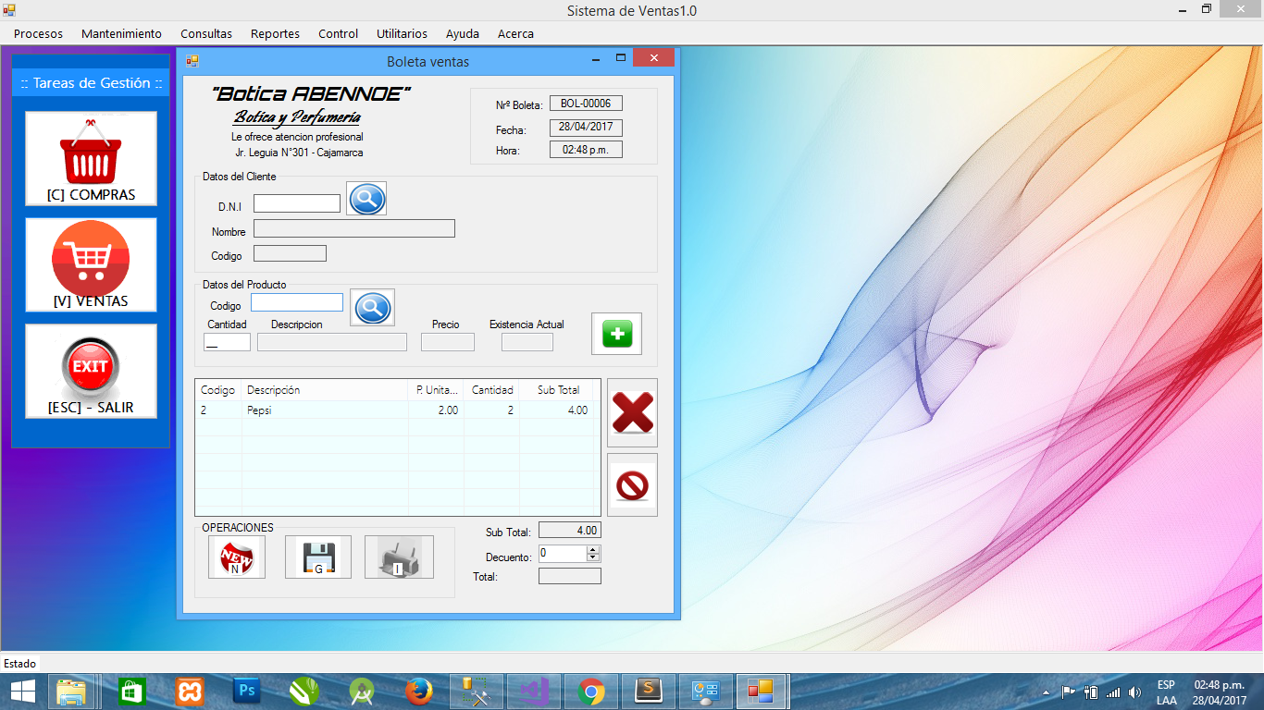
Task: Start a new boleta with New icon
Action: (x=236, y=557)
